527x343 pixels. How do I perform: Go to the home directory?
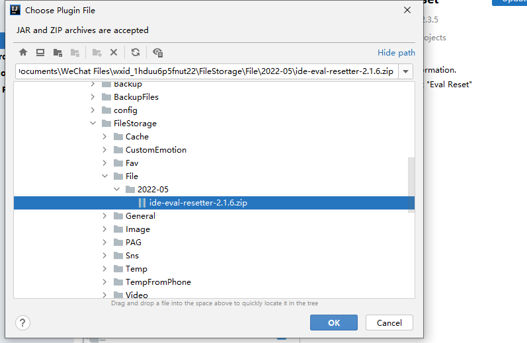click(x=23, y=52)
